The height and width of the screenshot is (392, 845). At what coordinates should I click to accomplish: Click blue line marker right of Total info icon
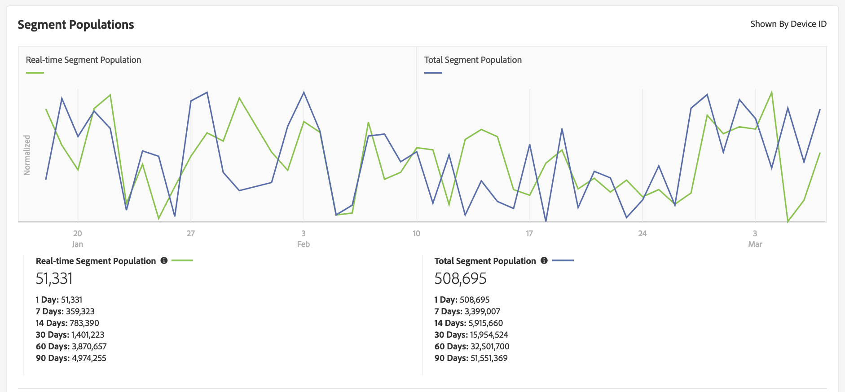[x=563, y=260]
